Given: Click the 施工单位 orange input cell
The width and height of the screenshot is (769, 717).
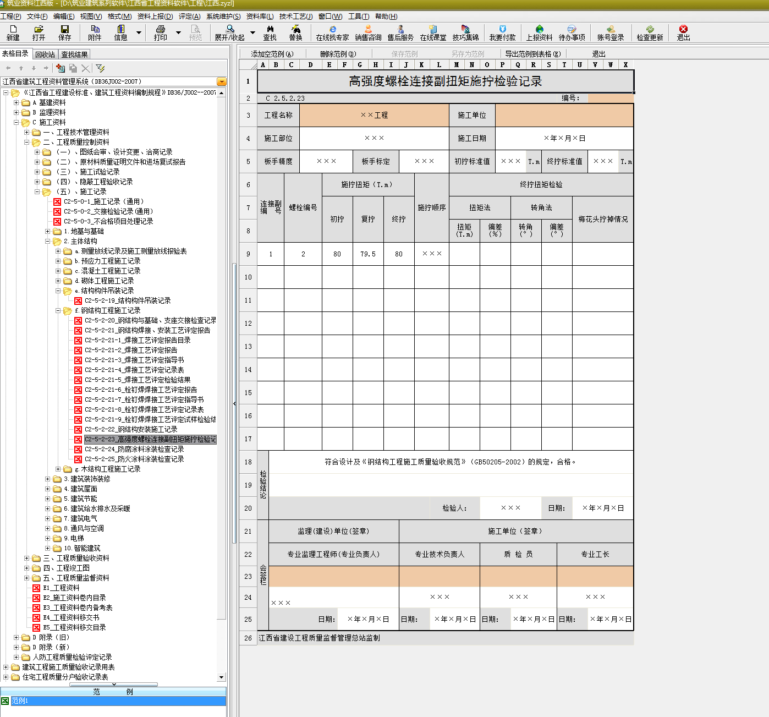Looking at the screenshot, I should pos(564,116).
